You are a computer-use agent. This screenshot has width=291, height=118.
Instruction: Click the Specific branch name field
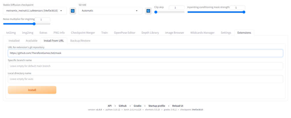click(145, 66)
